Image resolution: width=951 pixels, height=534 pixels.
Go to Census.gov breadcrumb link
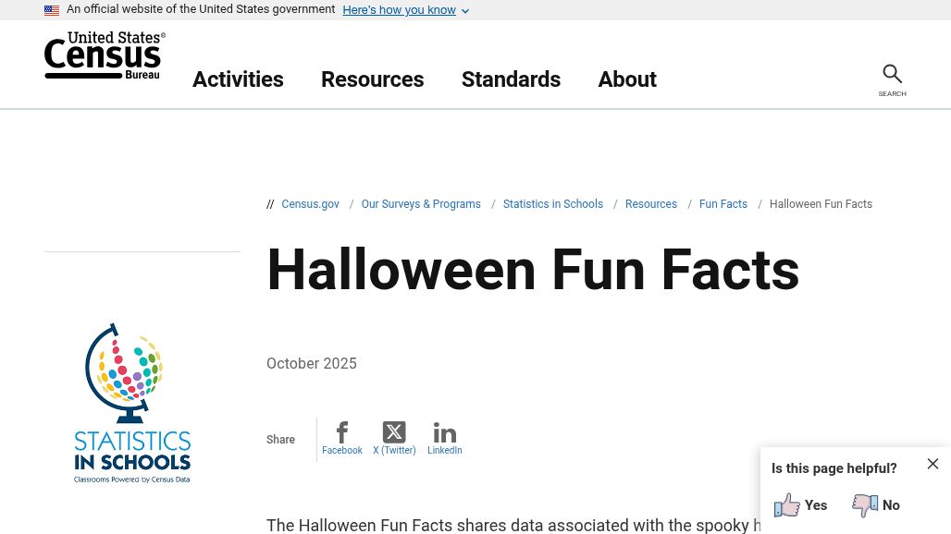pyautogui.click(x=310, y=204)
